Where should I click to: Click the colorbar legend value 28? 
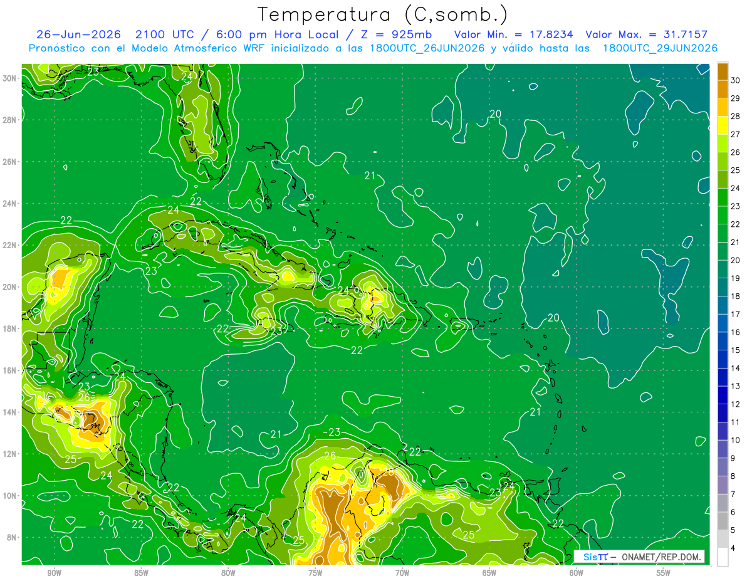(x=736, y=116)
